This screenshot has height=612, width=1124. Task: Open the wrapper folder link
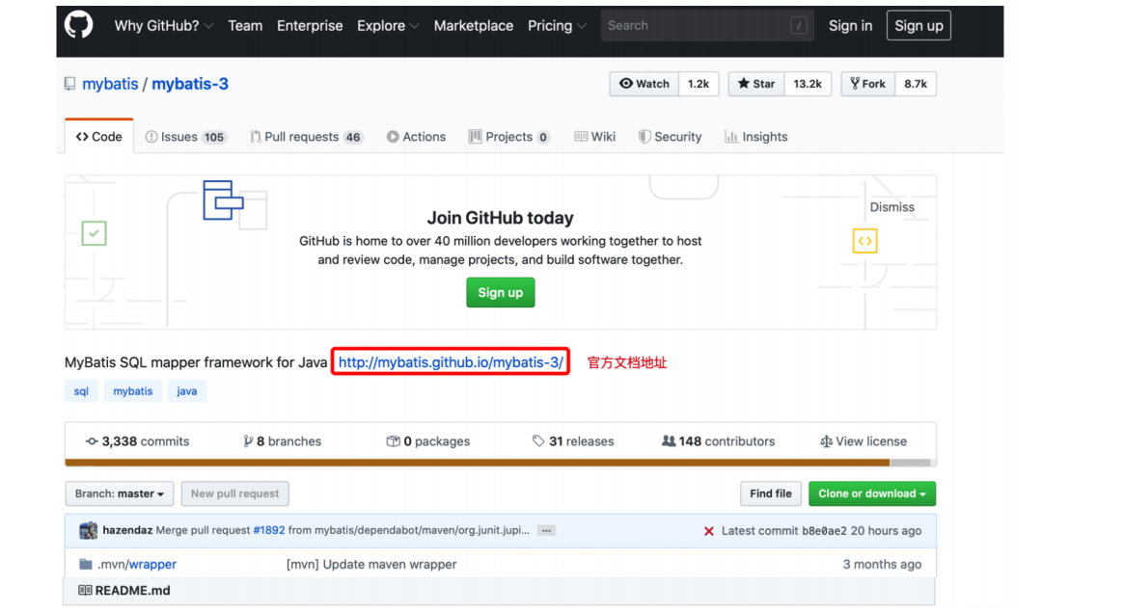click(152, 564)
